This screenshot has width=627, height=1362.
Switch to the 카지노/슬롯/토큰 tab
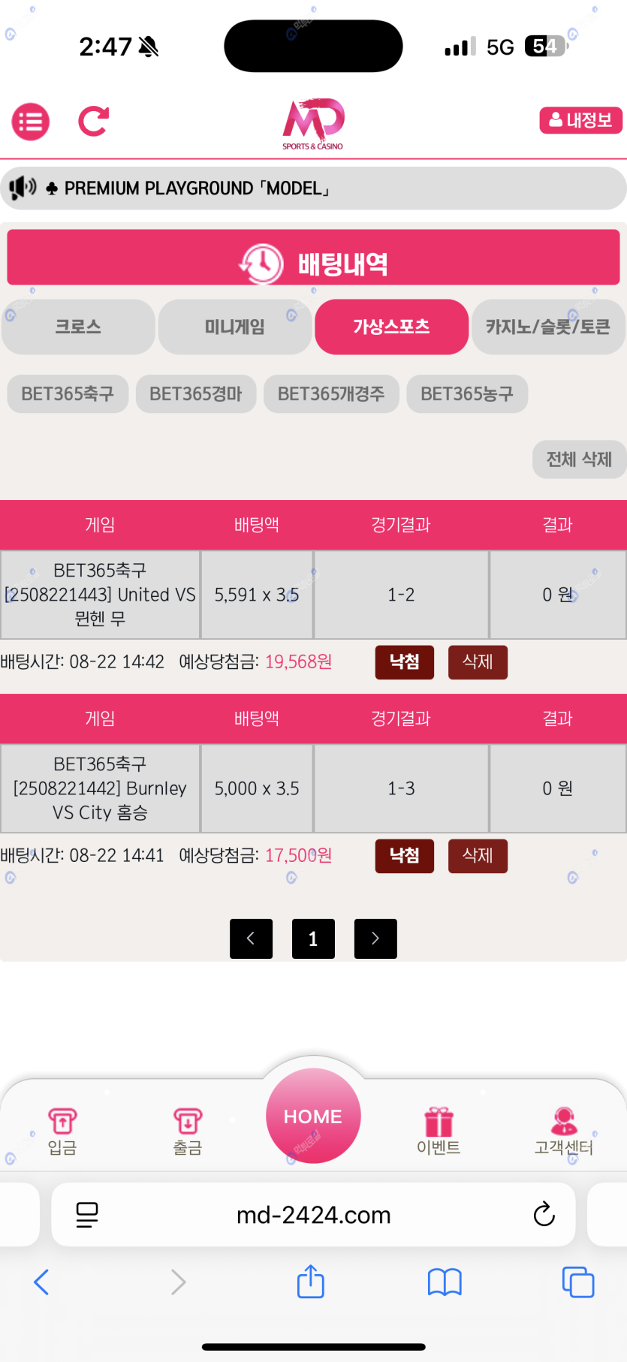pyautogui.click(x=548, y=327)
